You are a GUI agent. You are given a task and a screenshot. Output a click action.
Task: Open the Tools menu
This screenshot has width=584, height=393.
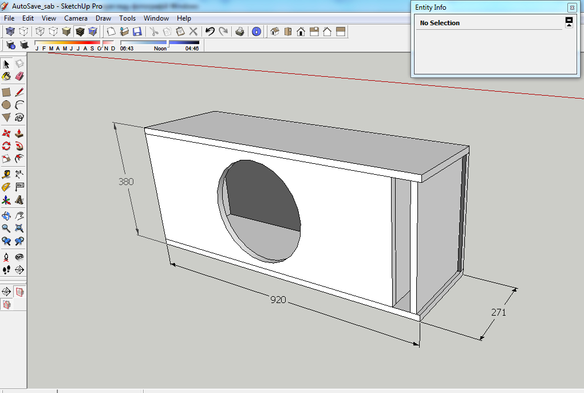[x=127, y=18]
